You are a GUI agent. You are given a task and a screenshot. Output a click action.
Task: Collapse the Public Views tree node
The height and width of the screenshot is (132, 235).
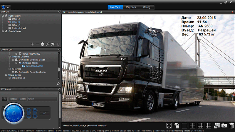(3, 16)
